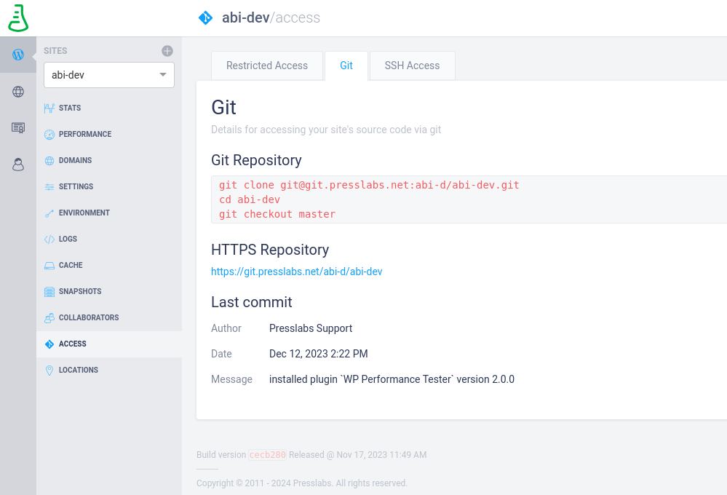
Task: Select the Git tab
Action: tap(346, 66)
